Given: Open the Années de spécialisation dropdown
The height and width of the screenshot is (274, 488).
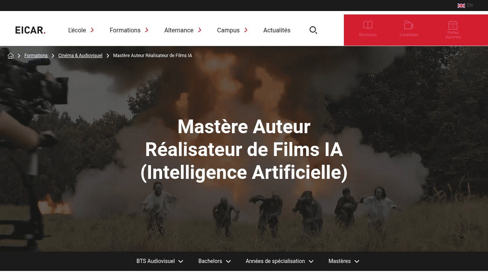Looking at the screenshot, I should (279, 261).
